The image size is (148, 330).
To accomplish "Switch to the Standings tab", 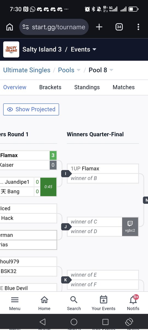I will (87, 87).
